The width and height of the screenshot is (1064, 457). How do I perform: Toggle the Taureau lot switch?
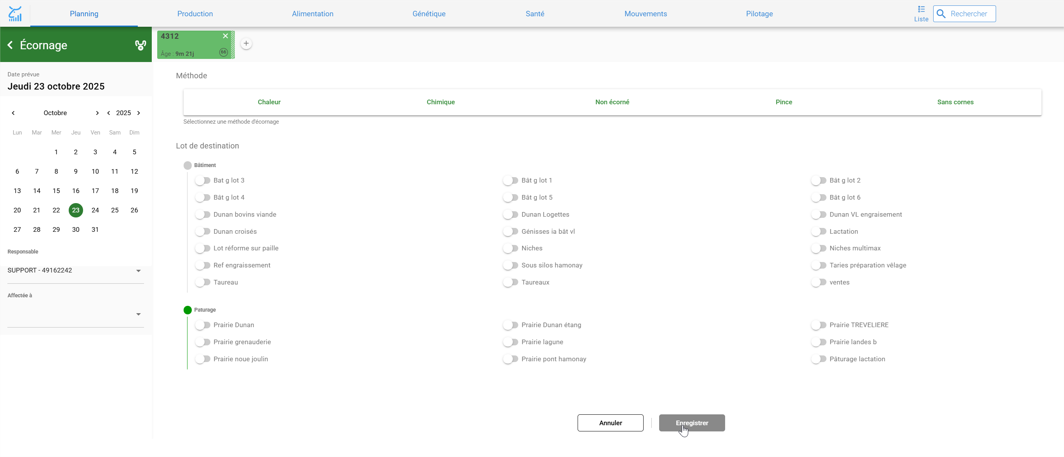(203, 283)
